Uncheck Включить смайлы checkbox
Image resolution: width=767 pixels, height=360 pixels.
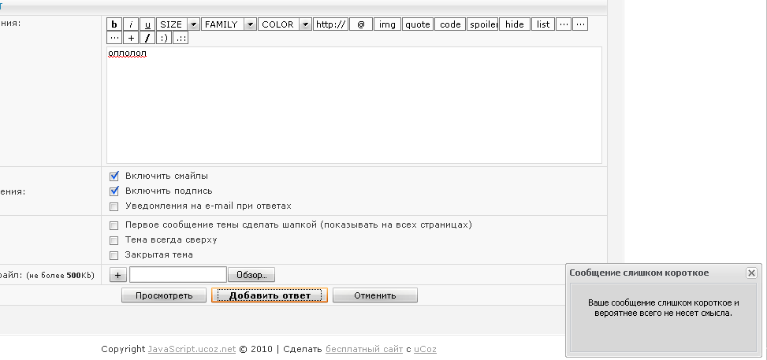pos(114,176)
